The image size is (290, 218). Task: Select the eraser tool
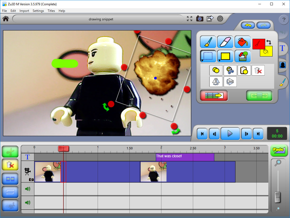pyautogui.click(x=225, y=42)
